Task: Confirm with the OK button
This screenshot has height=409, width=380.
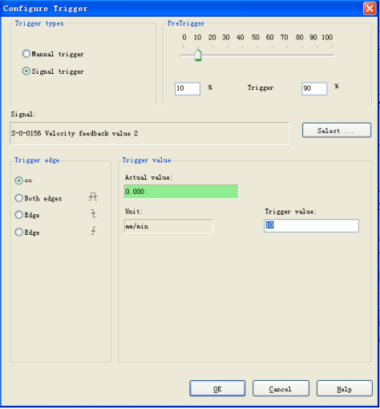Action: click(217, 388)
